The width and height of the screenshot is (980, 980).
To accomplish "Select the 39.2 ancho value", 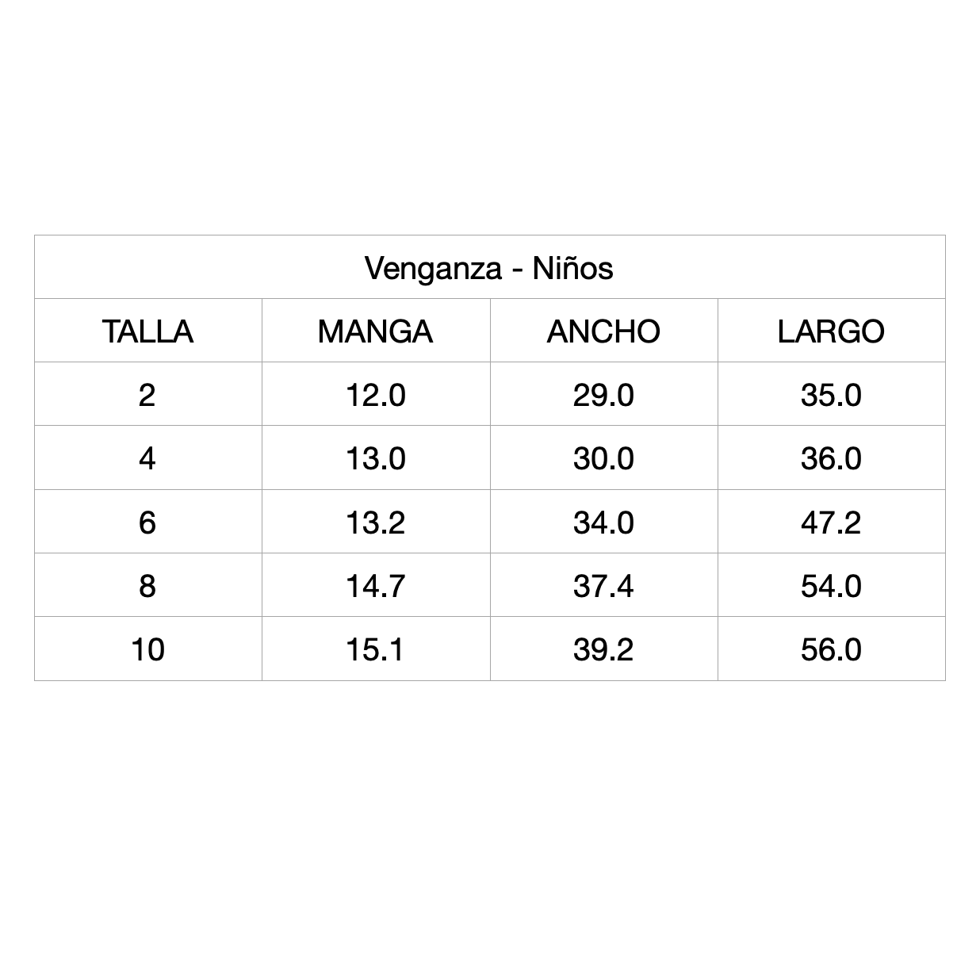I will click(603, 649).
